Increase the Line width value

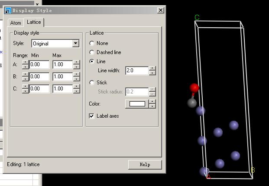point(152,68)
